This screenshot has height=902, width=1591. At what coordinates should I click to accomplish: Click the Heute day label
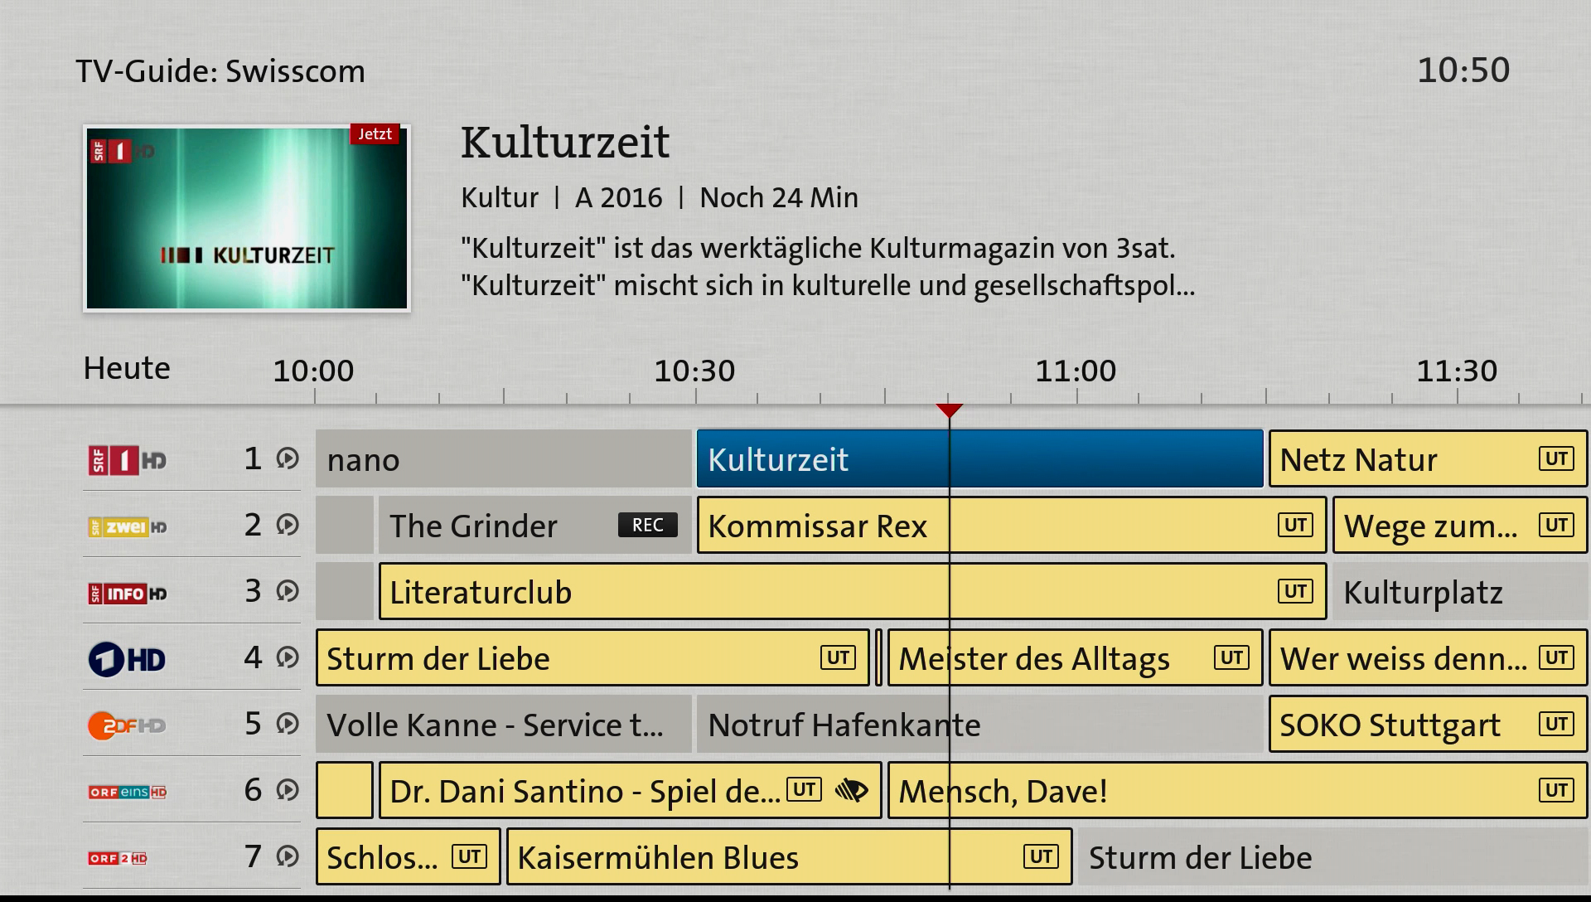(x=127, y=368)
